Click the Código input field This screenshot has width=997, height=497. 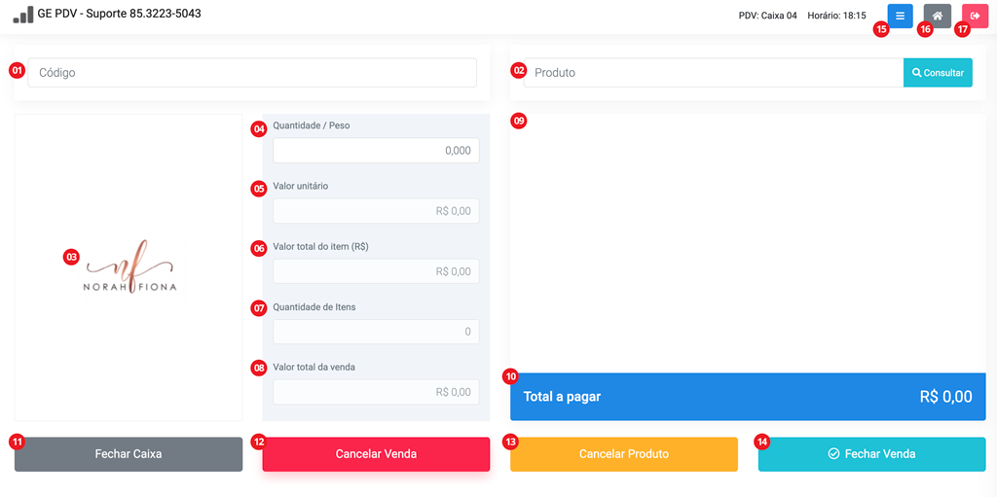click(x=252, y=73)
